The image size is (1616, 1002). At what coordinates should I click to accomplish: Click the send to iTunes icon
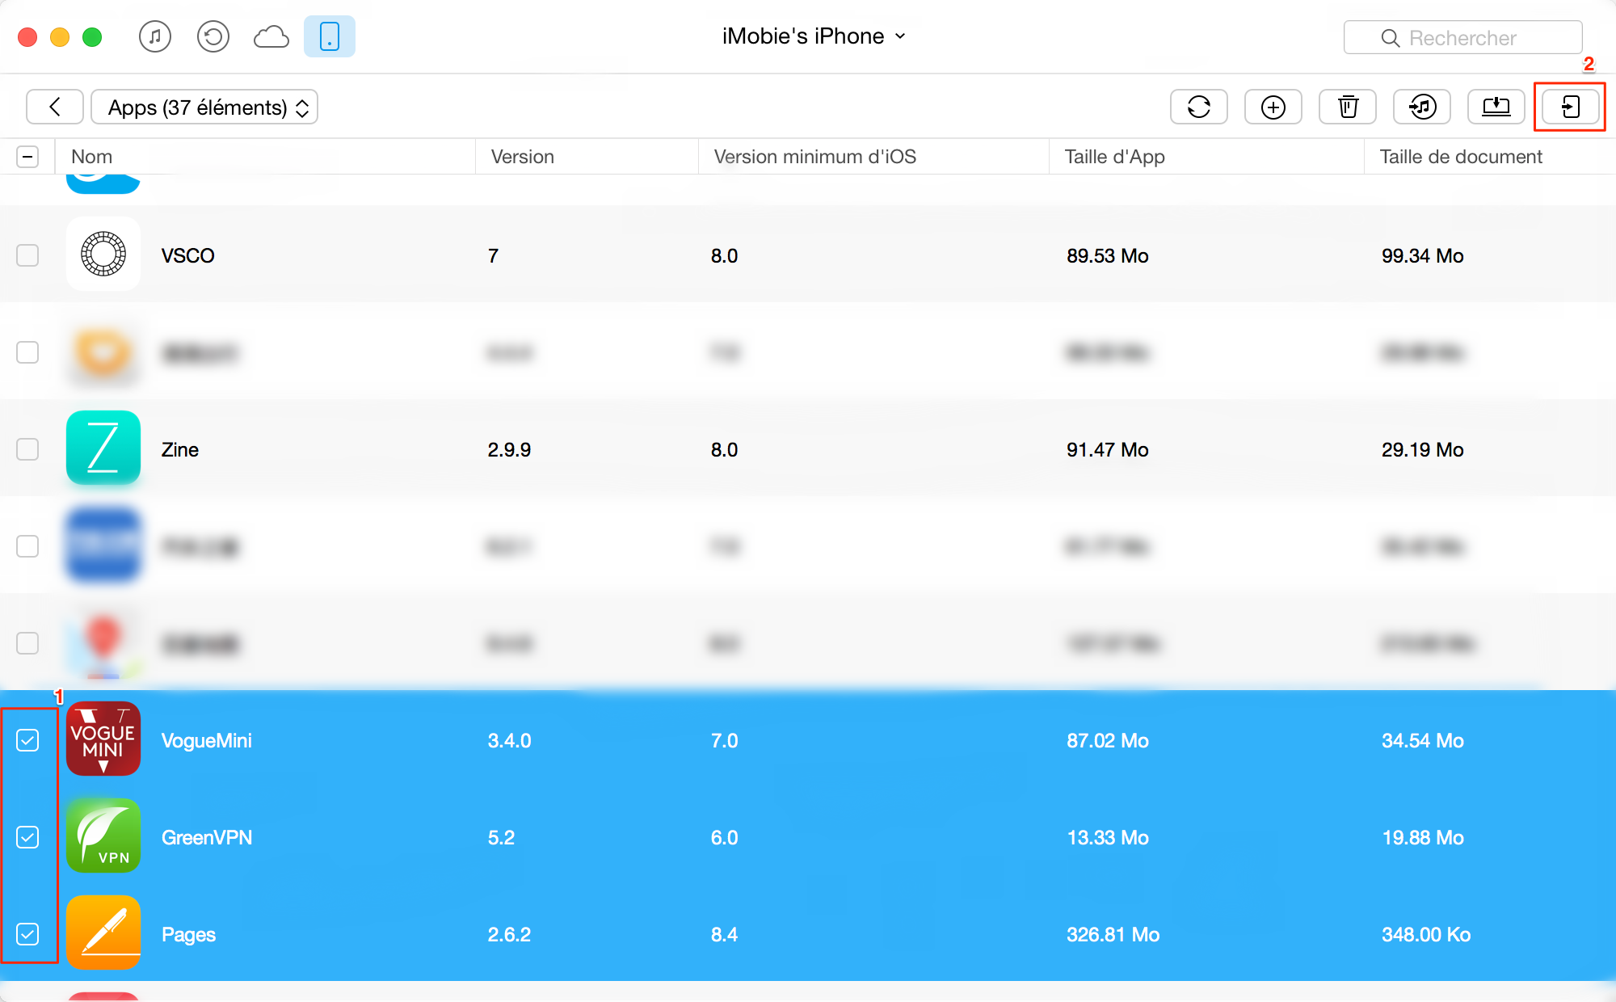point(1421,107)
